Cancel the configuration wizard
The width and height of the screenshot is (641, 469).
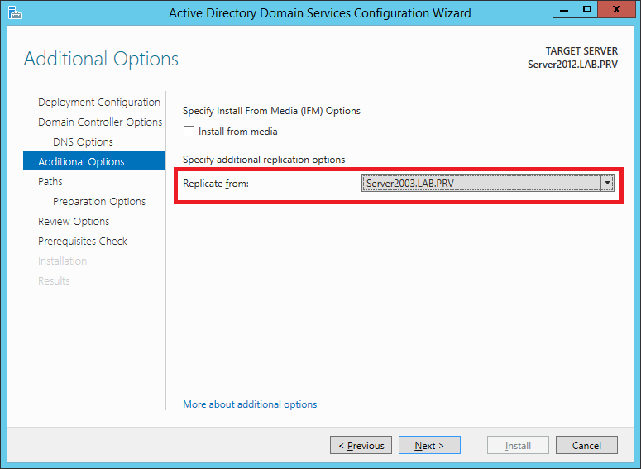click(x=586, y=445)
